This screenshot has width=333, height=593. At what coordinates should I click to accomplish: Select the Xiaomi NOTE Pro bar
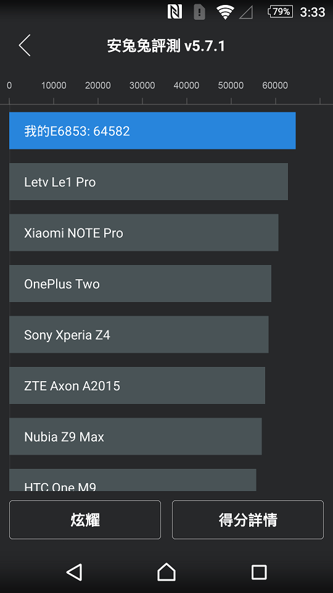[x=144, y=233]
